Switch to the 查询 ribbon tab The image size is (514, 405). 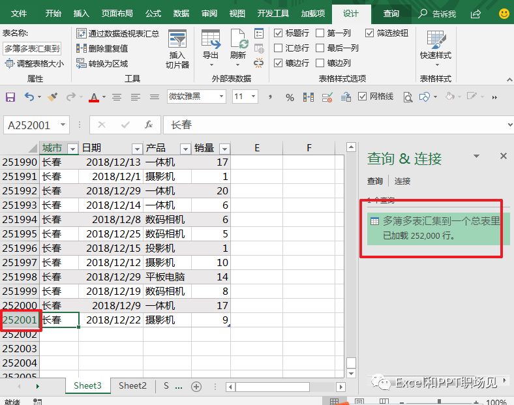pyautogui.click(x=391, y=14)
